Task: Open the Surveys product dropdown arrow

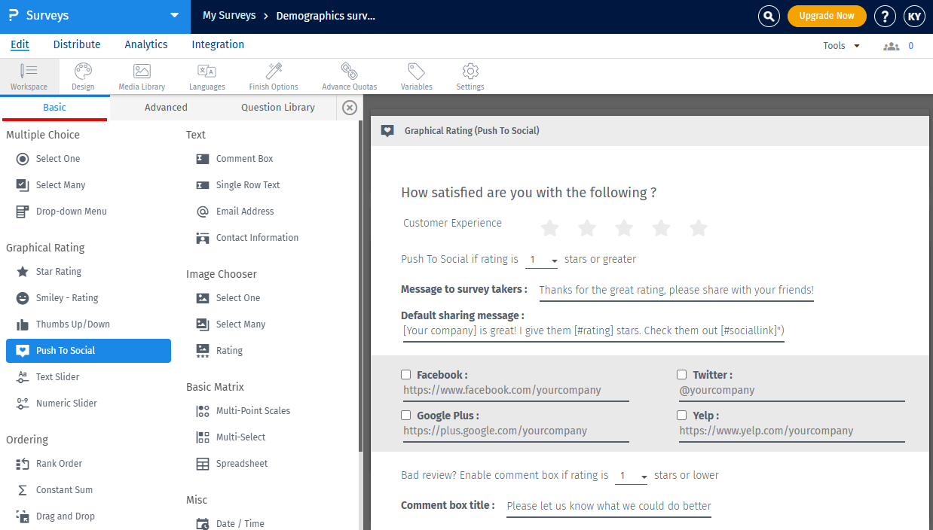Action: [x=175, y=15]
